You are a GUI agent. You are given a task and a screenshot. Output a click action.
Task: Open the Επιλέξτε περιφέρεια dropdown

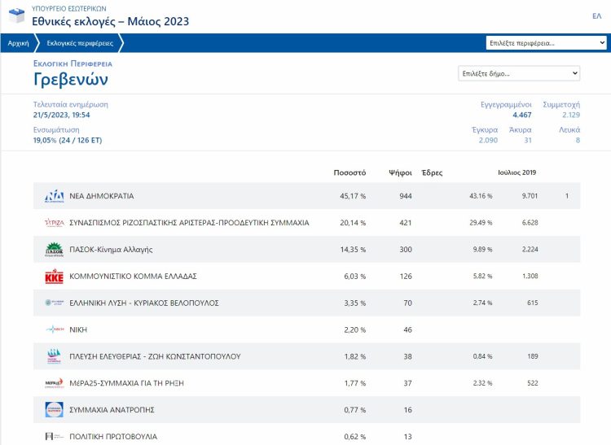point(546,43)
